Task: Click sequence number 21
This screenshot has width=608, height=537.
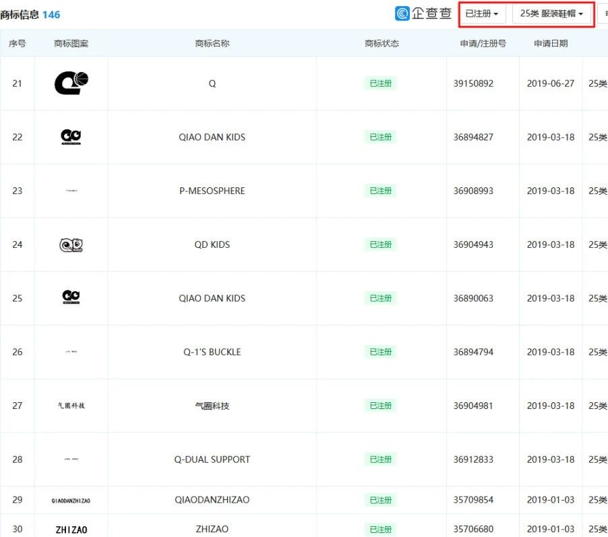Action: click(x=17, y=84)
